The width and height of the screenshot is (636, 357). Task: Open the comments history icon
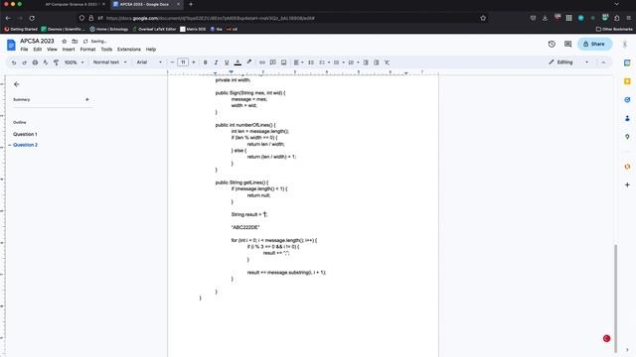(x=567, y=44)
